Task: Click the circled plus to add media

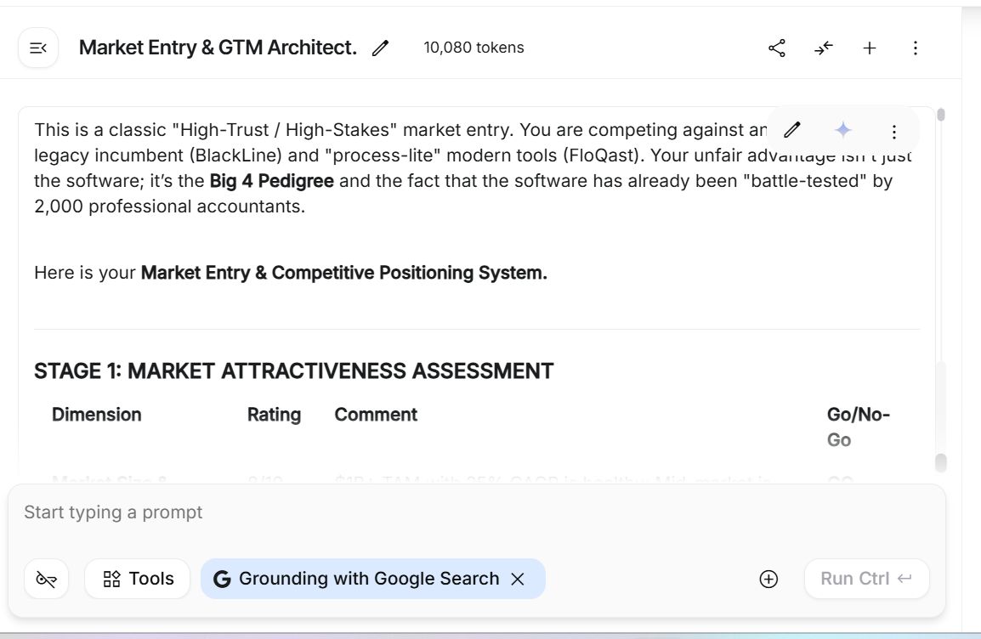Action: pos(768,579)
